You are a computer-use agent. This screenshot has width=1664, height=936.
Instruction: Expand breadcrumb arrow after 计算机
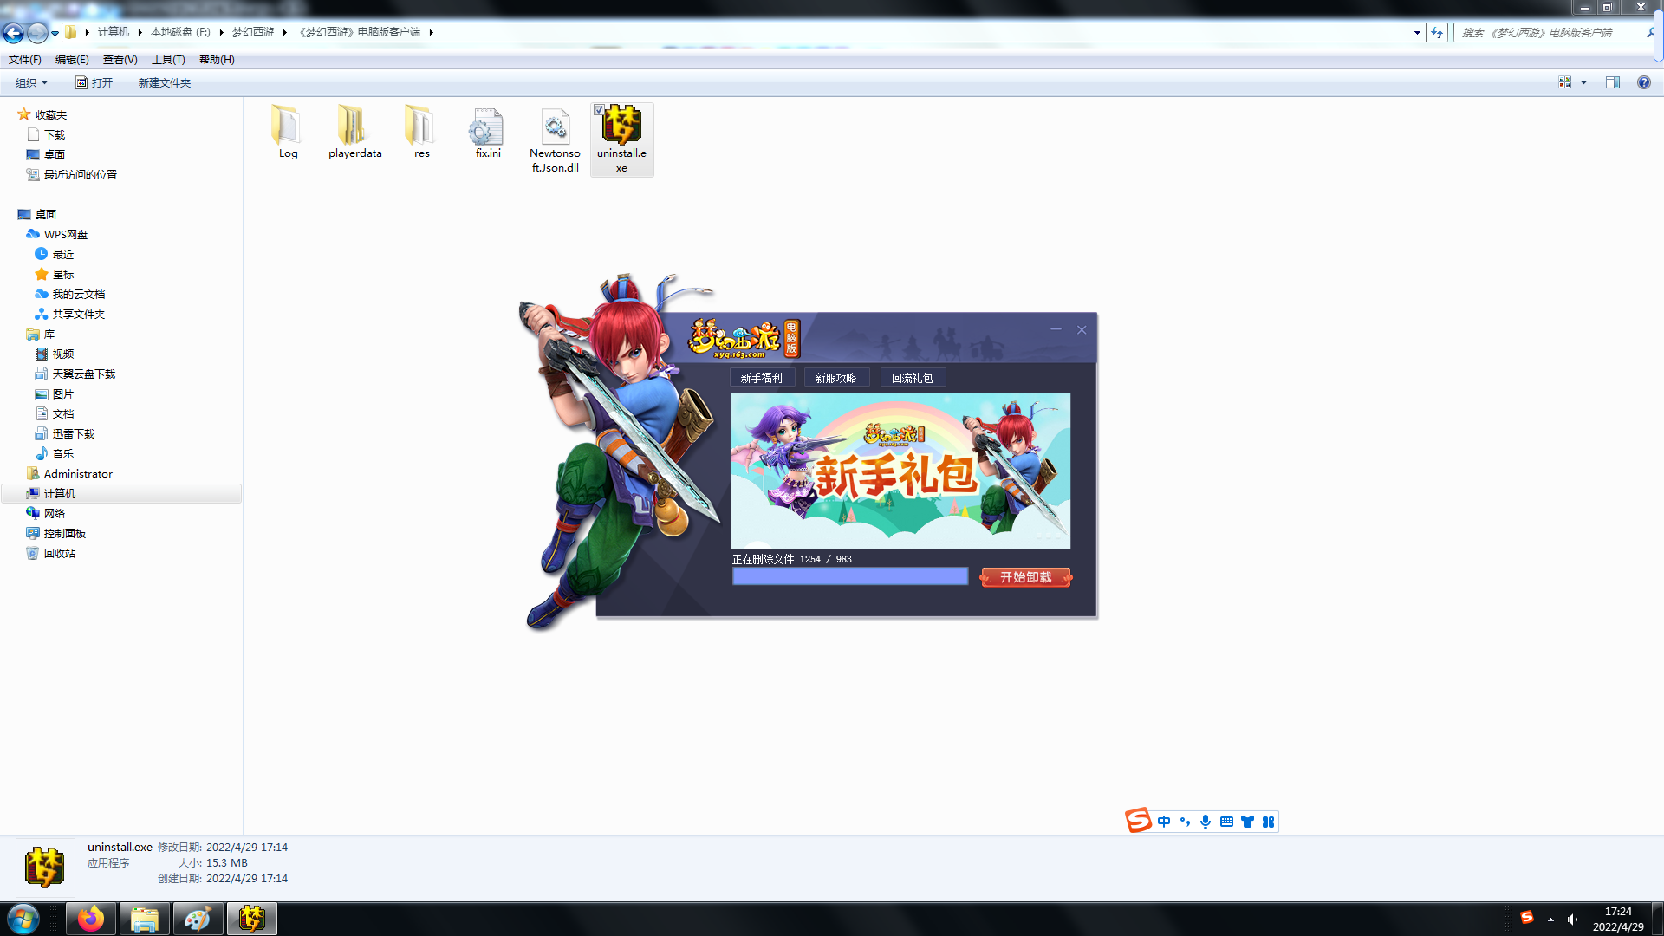pos(140,32)
